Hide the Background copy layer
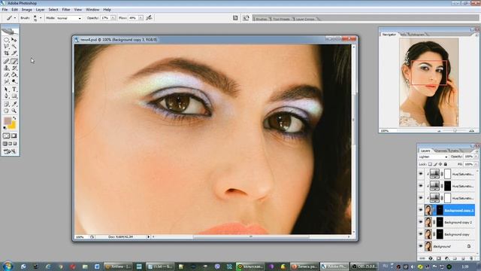Image resolution: width=481 pixels, height=271 pixels. pyautogui.click(x=421, y=234)
